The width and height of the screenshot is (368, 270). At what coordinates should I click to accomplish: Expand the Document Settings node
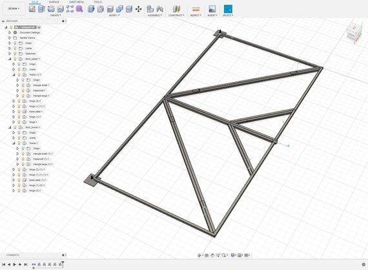pos(10,32)
